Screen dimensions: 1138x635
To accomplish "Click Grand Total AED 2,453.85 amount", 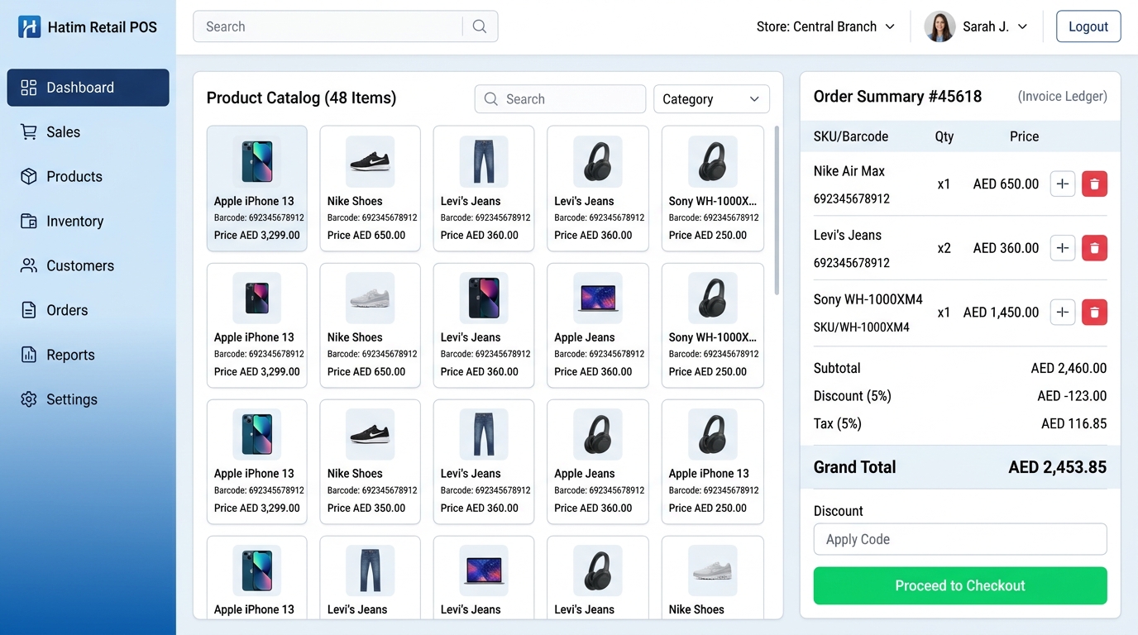I will 1057,467.
